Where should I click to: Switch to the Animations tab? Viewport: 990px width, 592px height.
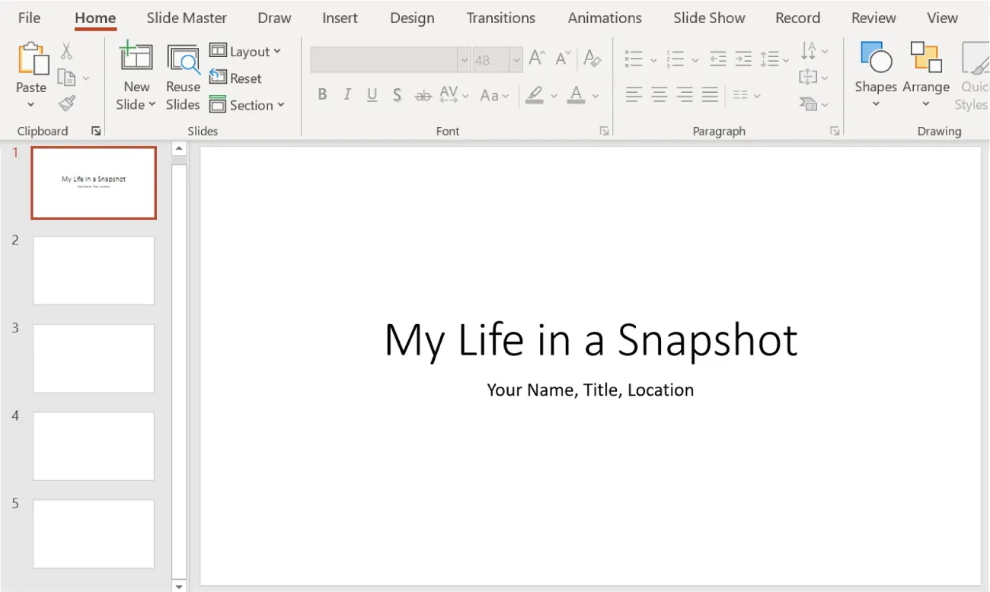604,18
